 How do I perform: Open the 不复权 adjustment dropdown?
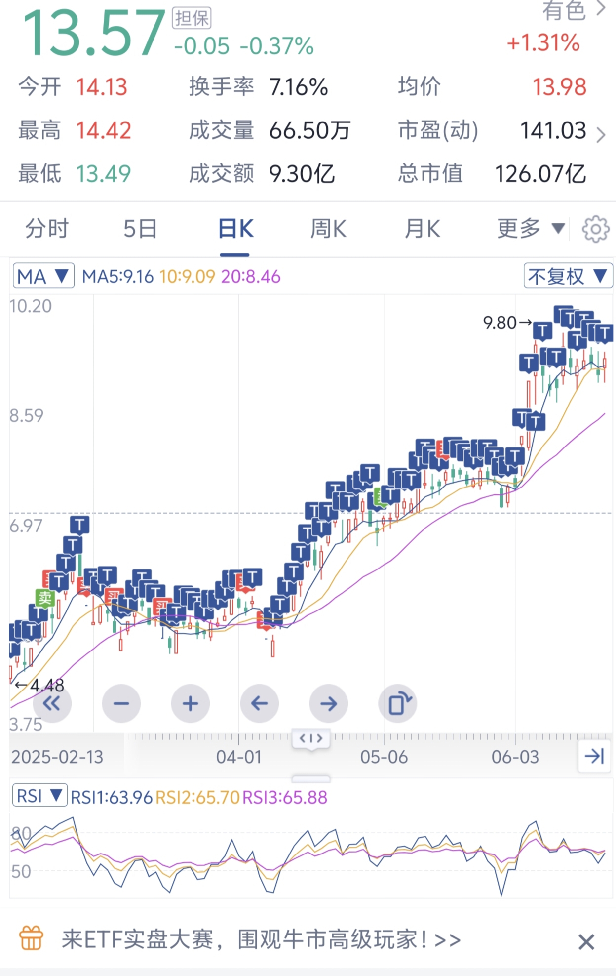(568, 276)
